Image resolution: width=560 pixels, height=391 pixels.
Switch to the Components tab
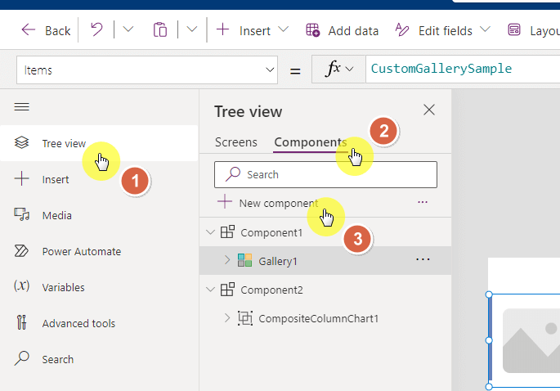coord(311,142)
